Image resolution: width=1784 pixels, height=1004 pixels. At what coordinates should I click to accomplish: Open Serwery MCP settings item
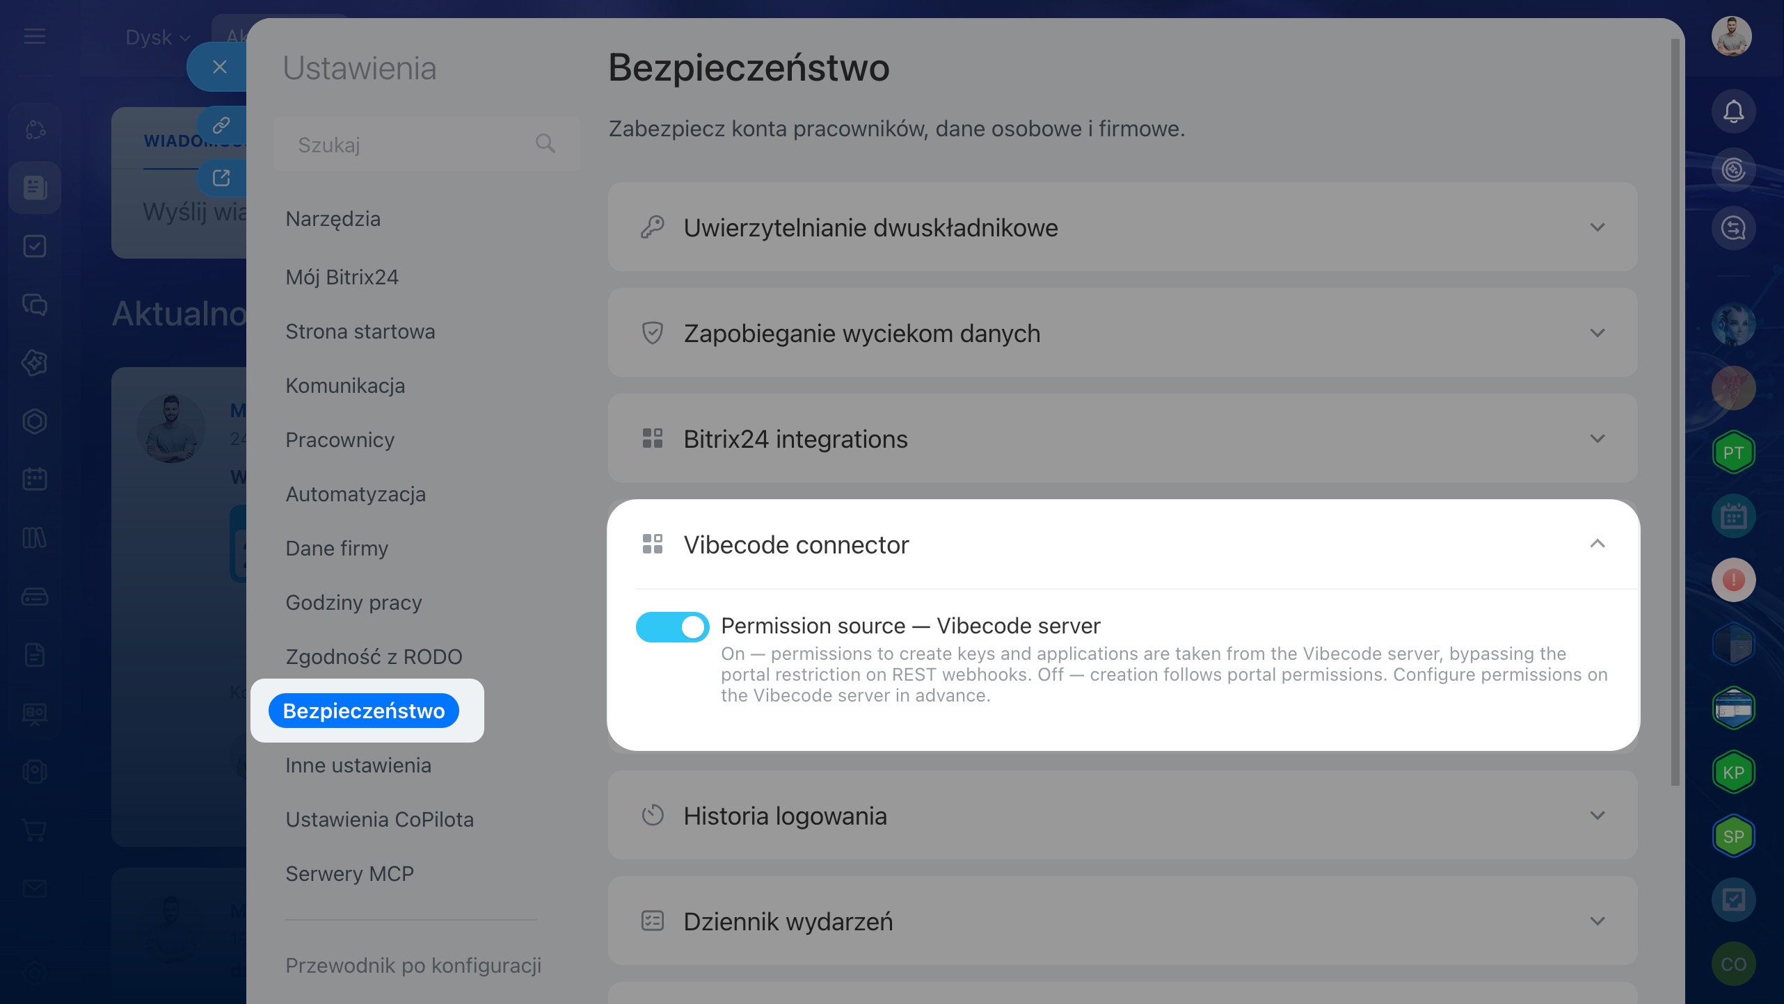(350, 874)
